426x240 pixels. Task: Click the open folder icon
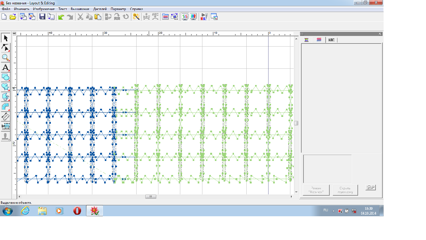[13, 17]
